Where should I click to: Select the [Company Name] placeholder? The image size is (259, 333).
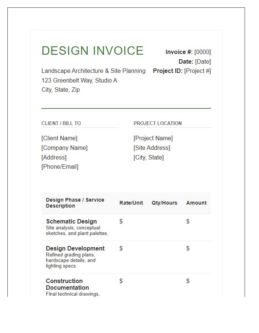pyautogui.click(x=64, y=148)
